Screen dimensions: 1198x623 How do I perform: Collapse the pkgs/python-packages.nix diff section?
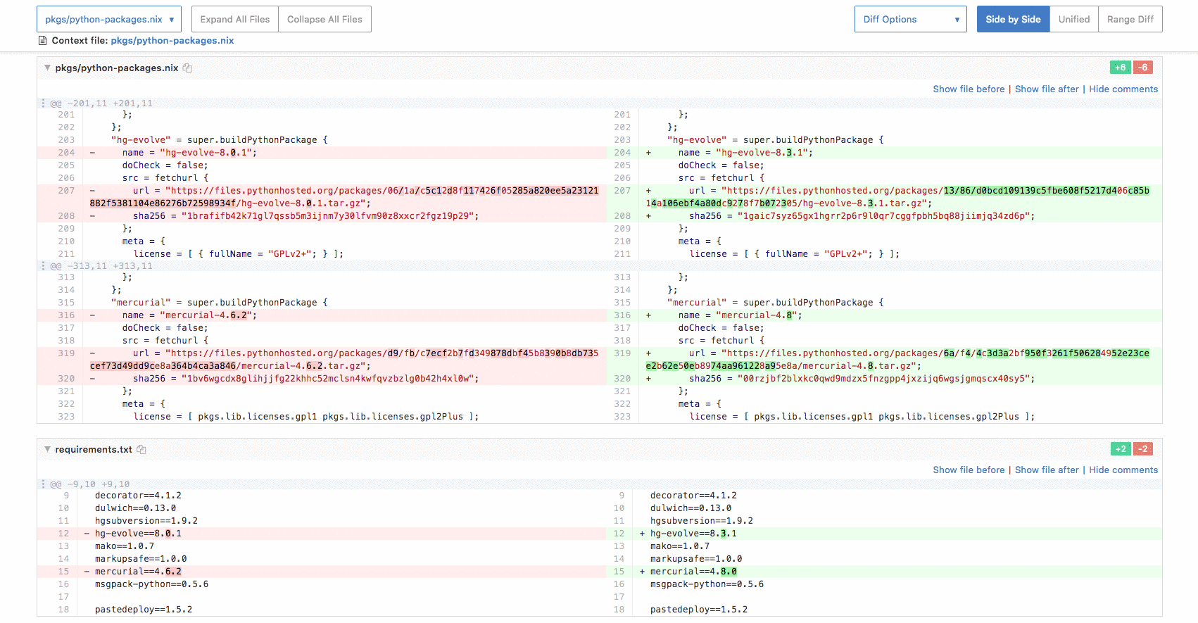[47, 68]
